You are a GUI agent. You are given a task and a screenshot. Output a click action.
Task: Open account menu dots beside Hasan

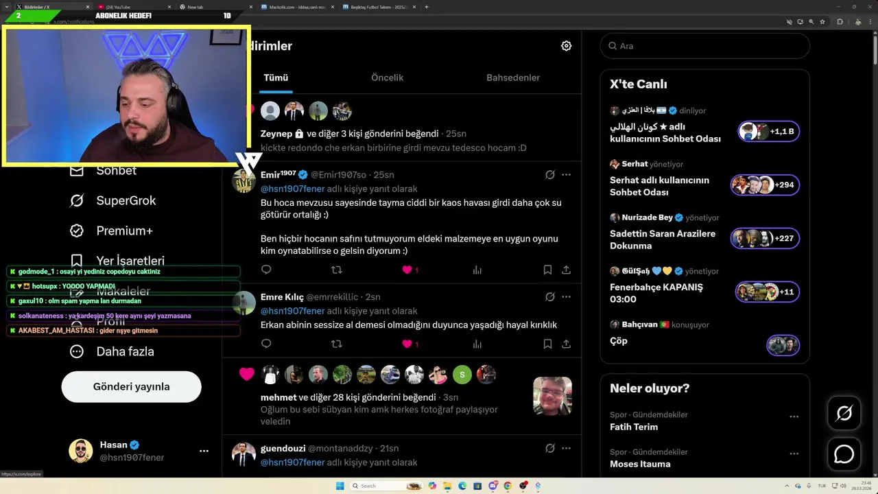coord(204,451)
